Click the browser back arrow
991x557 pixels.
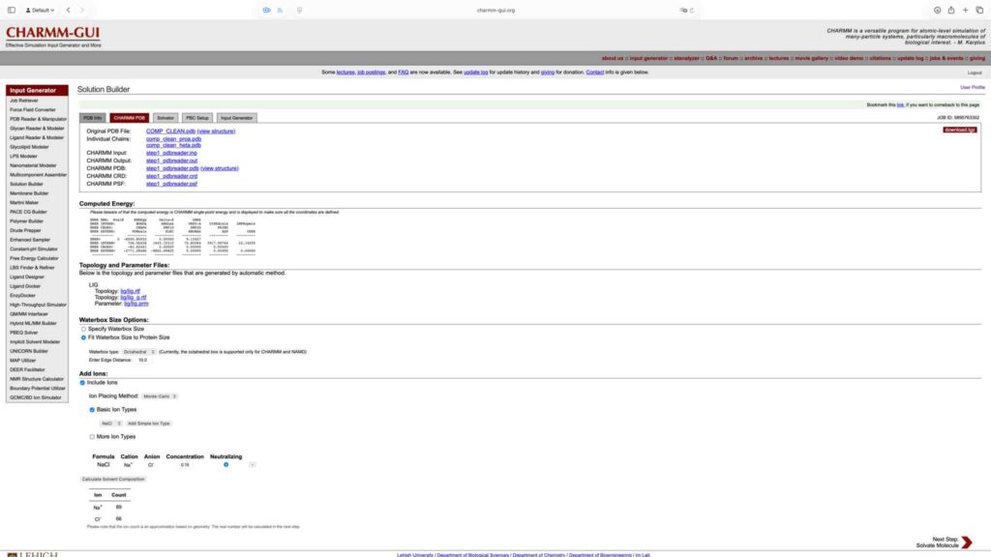point(69,10)
